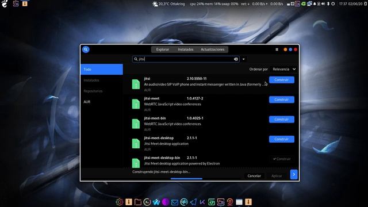Click the green G tray icon
Viewport: 368px width, 207px height.
pyautogui.click(x=304, y=4)
